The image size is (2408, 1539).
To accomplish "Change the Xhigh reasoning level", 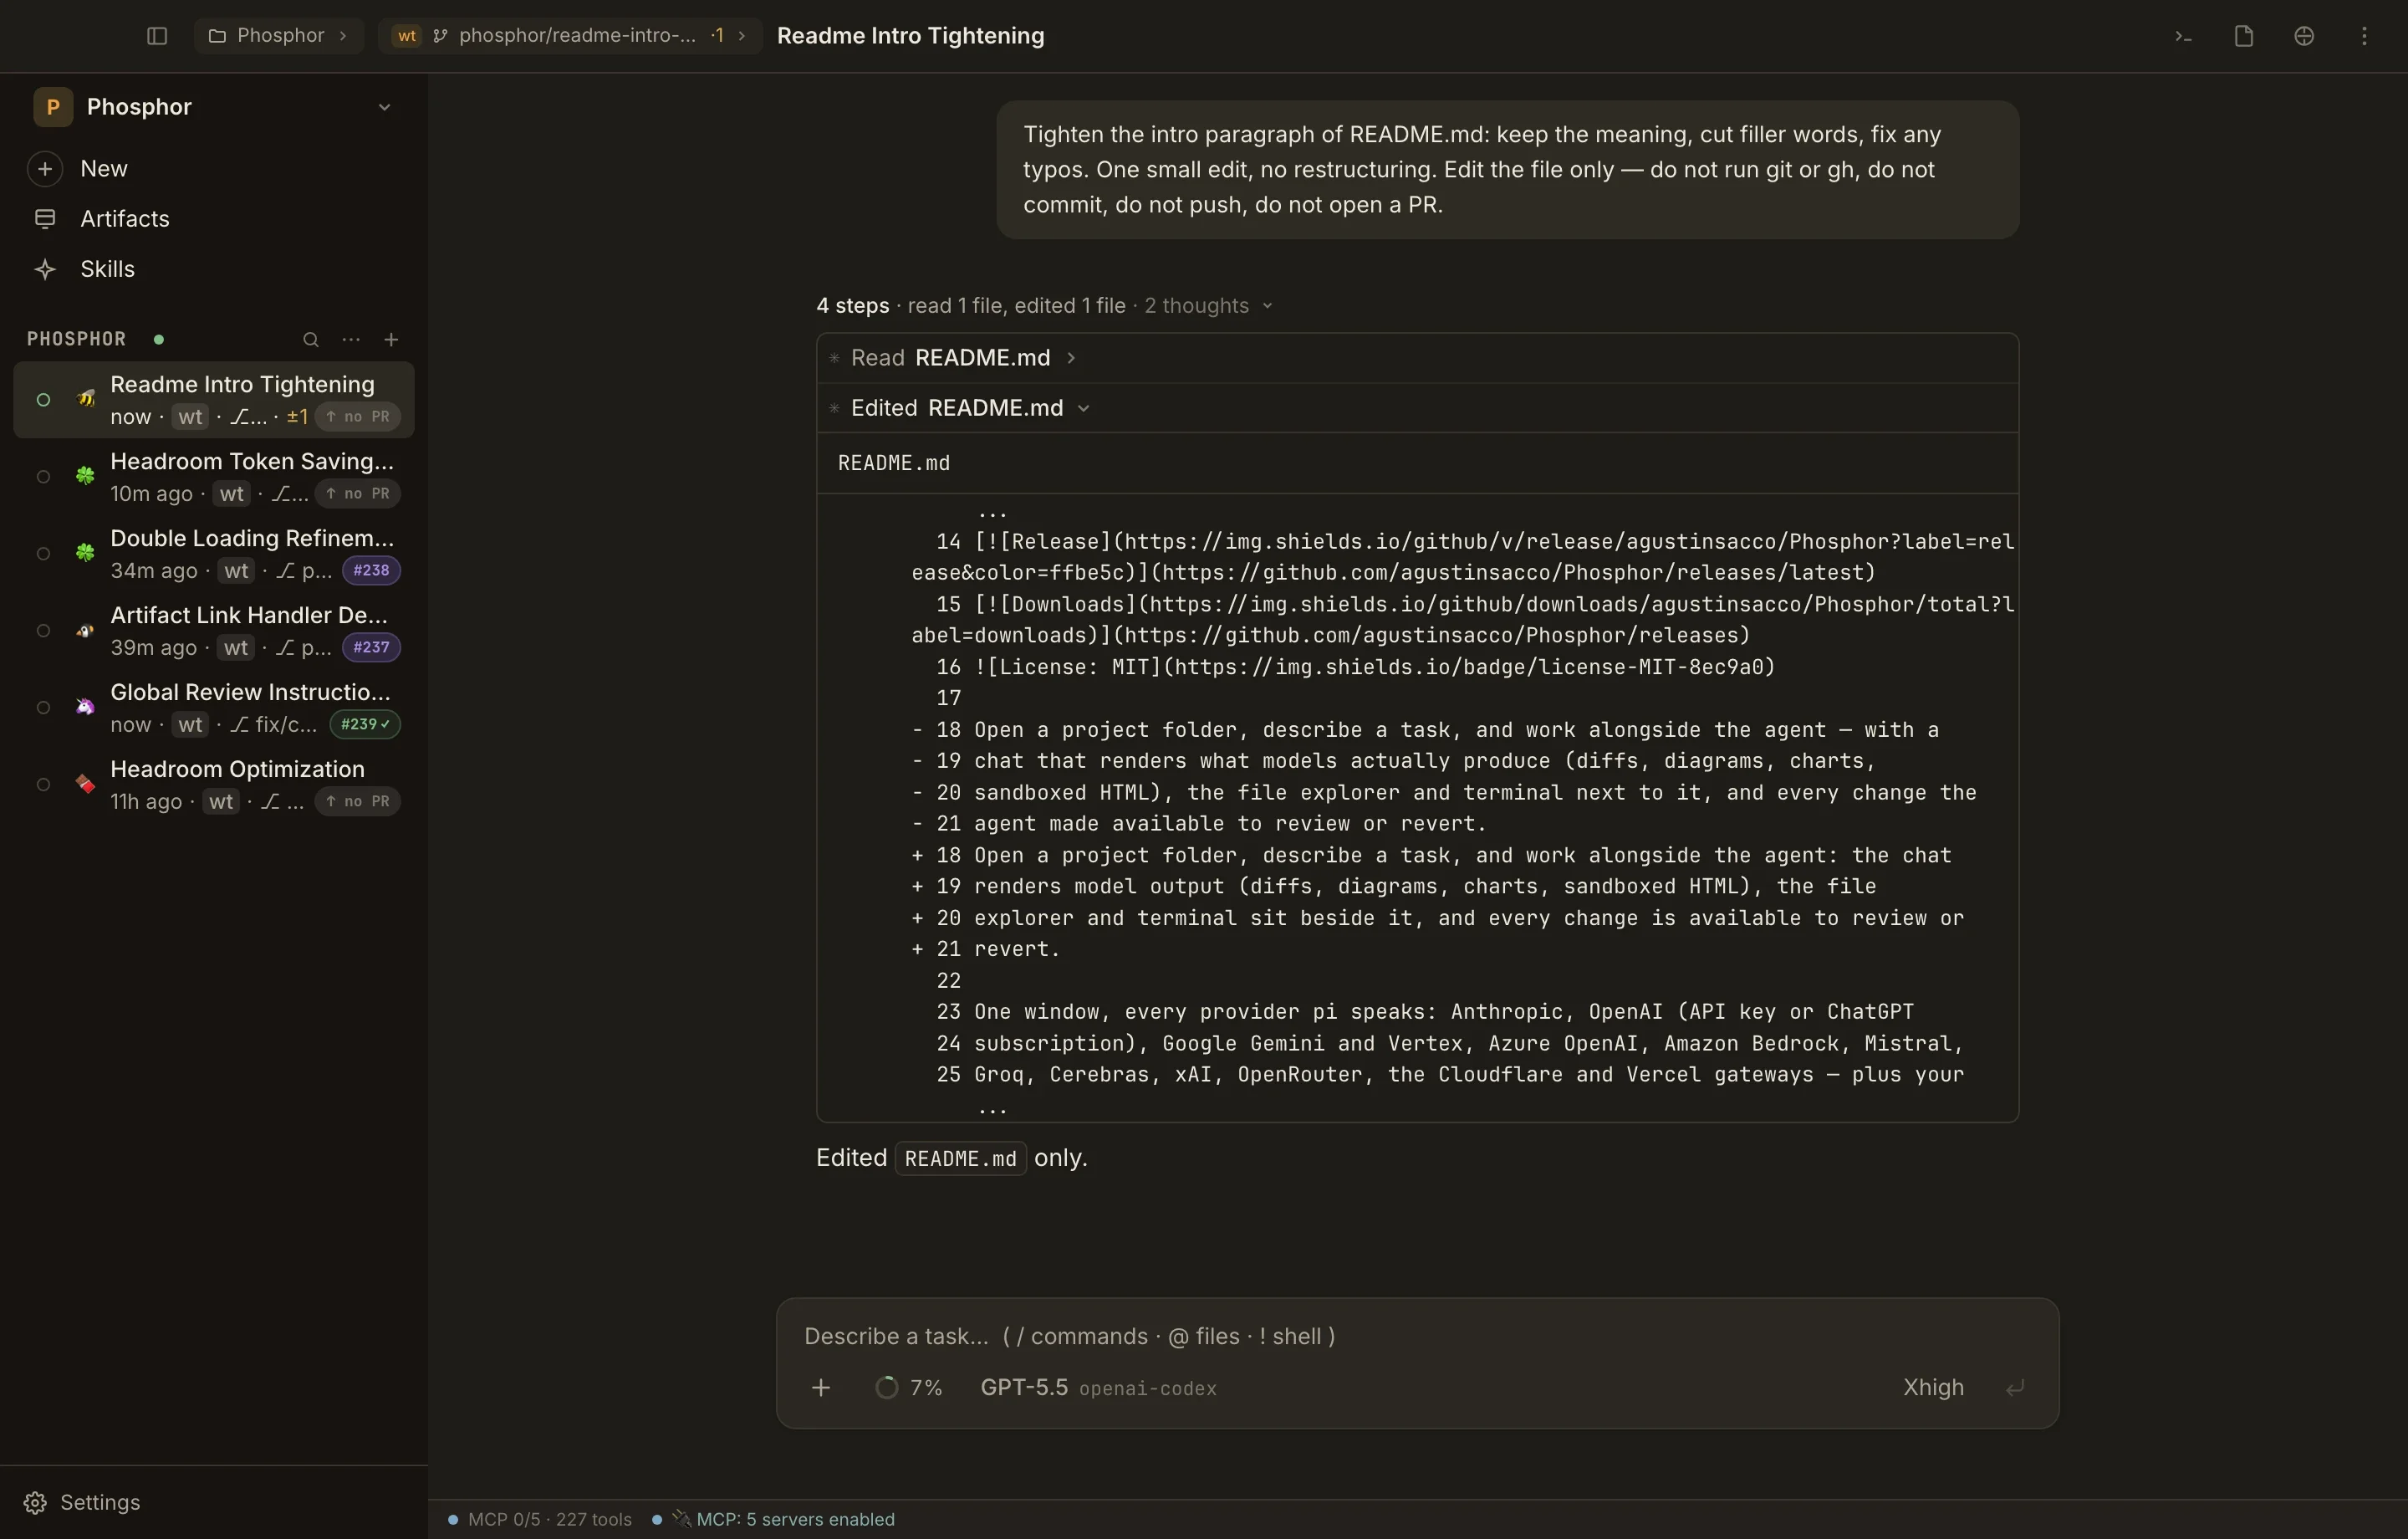I will coord(1933,1387).
